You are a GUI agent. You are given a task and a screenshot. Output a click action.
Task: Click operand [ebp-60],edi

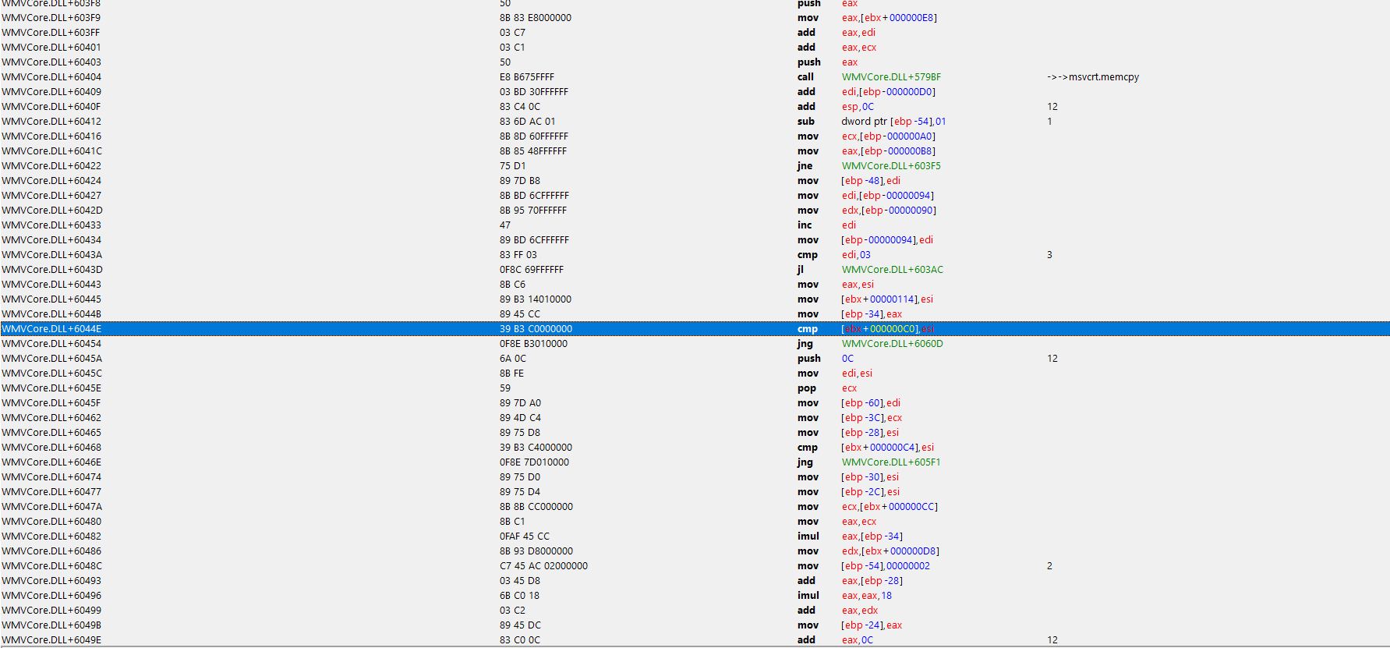871,403
